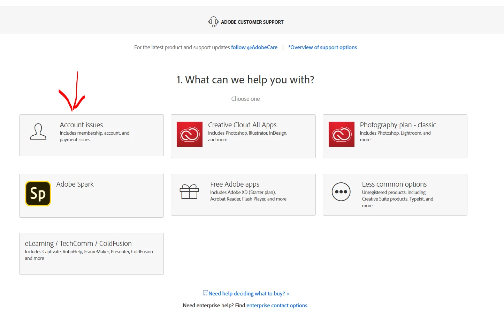The width and height of the screenshot is (504, 316).
Task: Choose Photography plan - classic title
Action: point(398,125)
